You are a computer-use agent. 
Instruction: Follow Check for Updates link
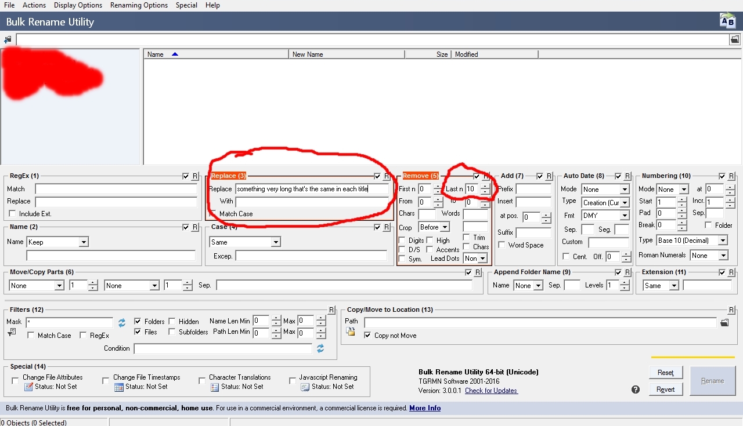(491, 391)
